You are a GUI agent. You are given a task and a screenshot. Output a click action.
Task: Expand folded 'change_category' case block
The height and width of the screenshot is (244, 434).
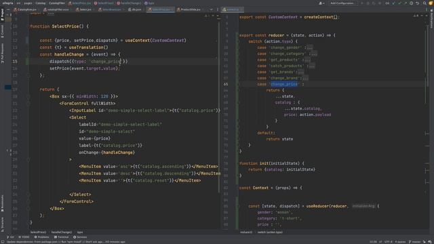pyautogui.click(x=314, y=54)
